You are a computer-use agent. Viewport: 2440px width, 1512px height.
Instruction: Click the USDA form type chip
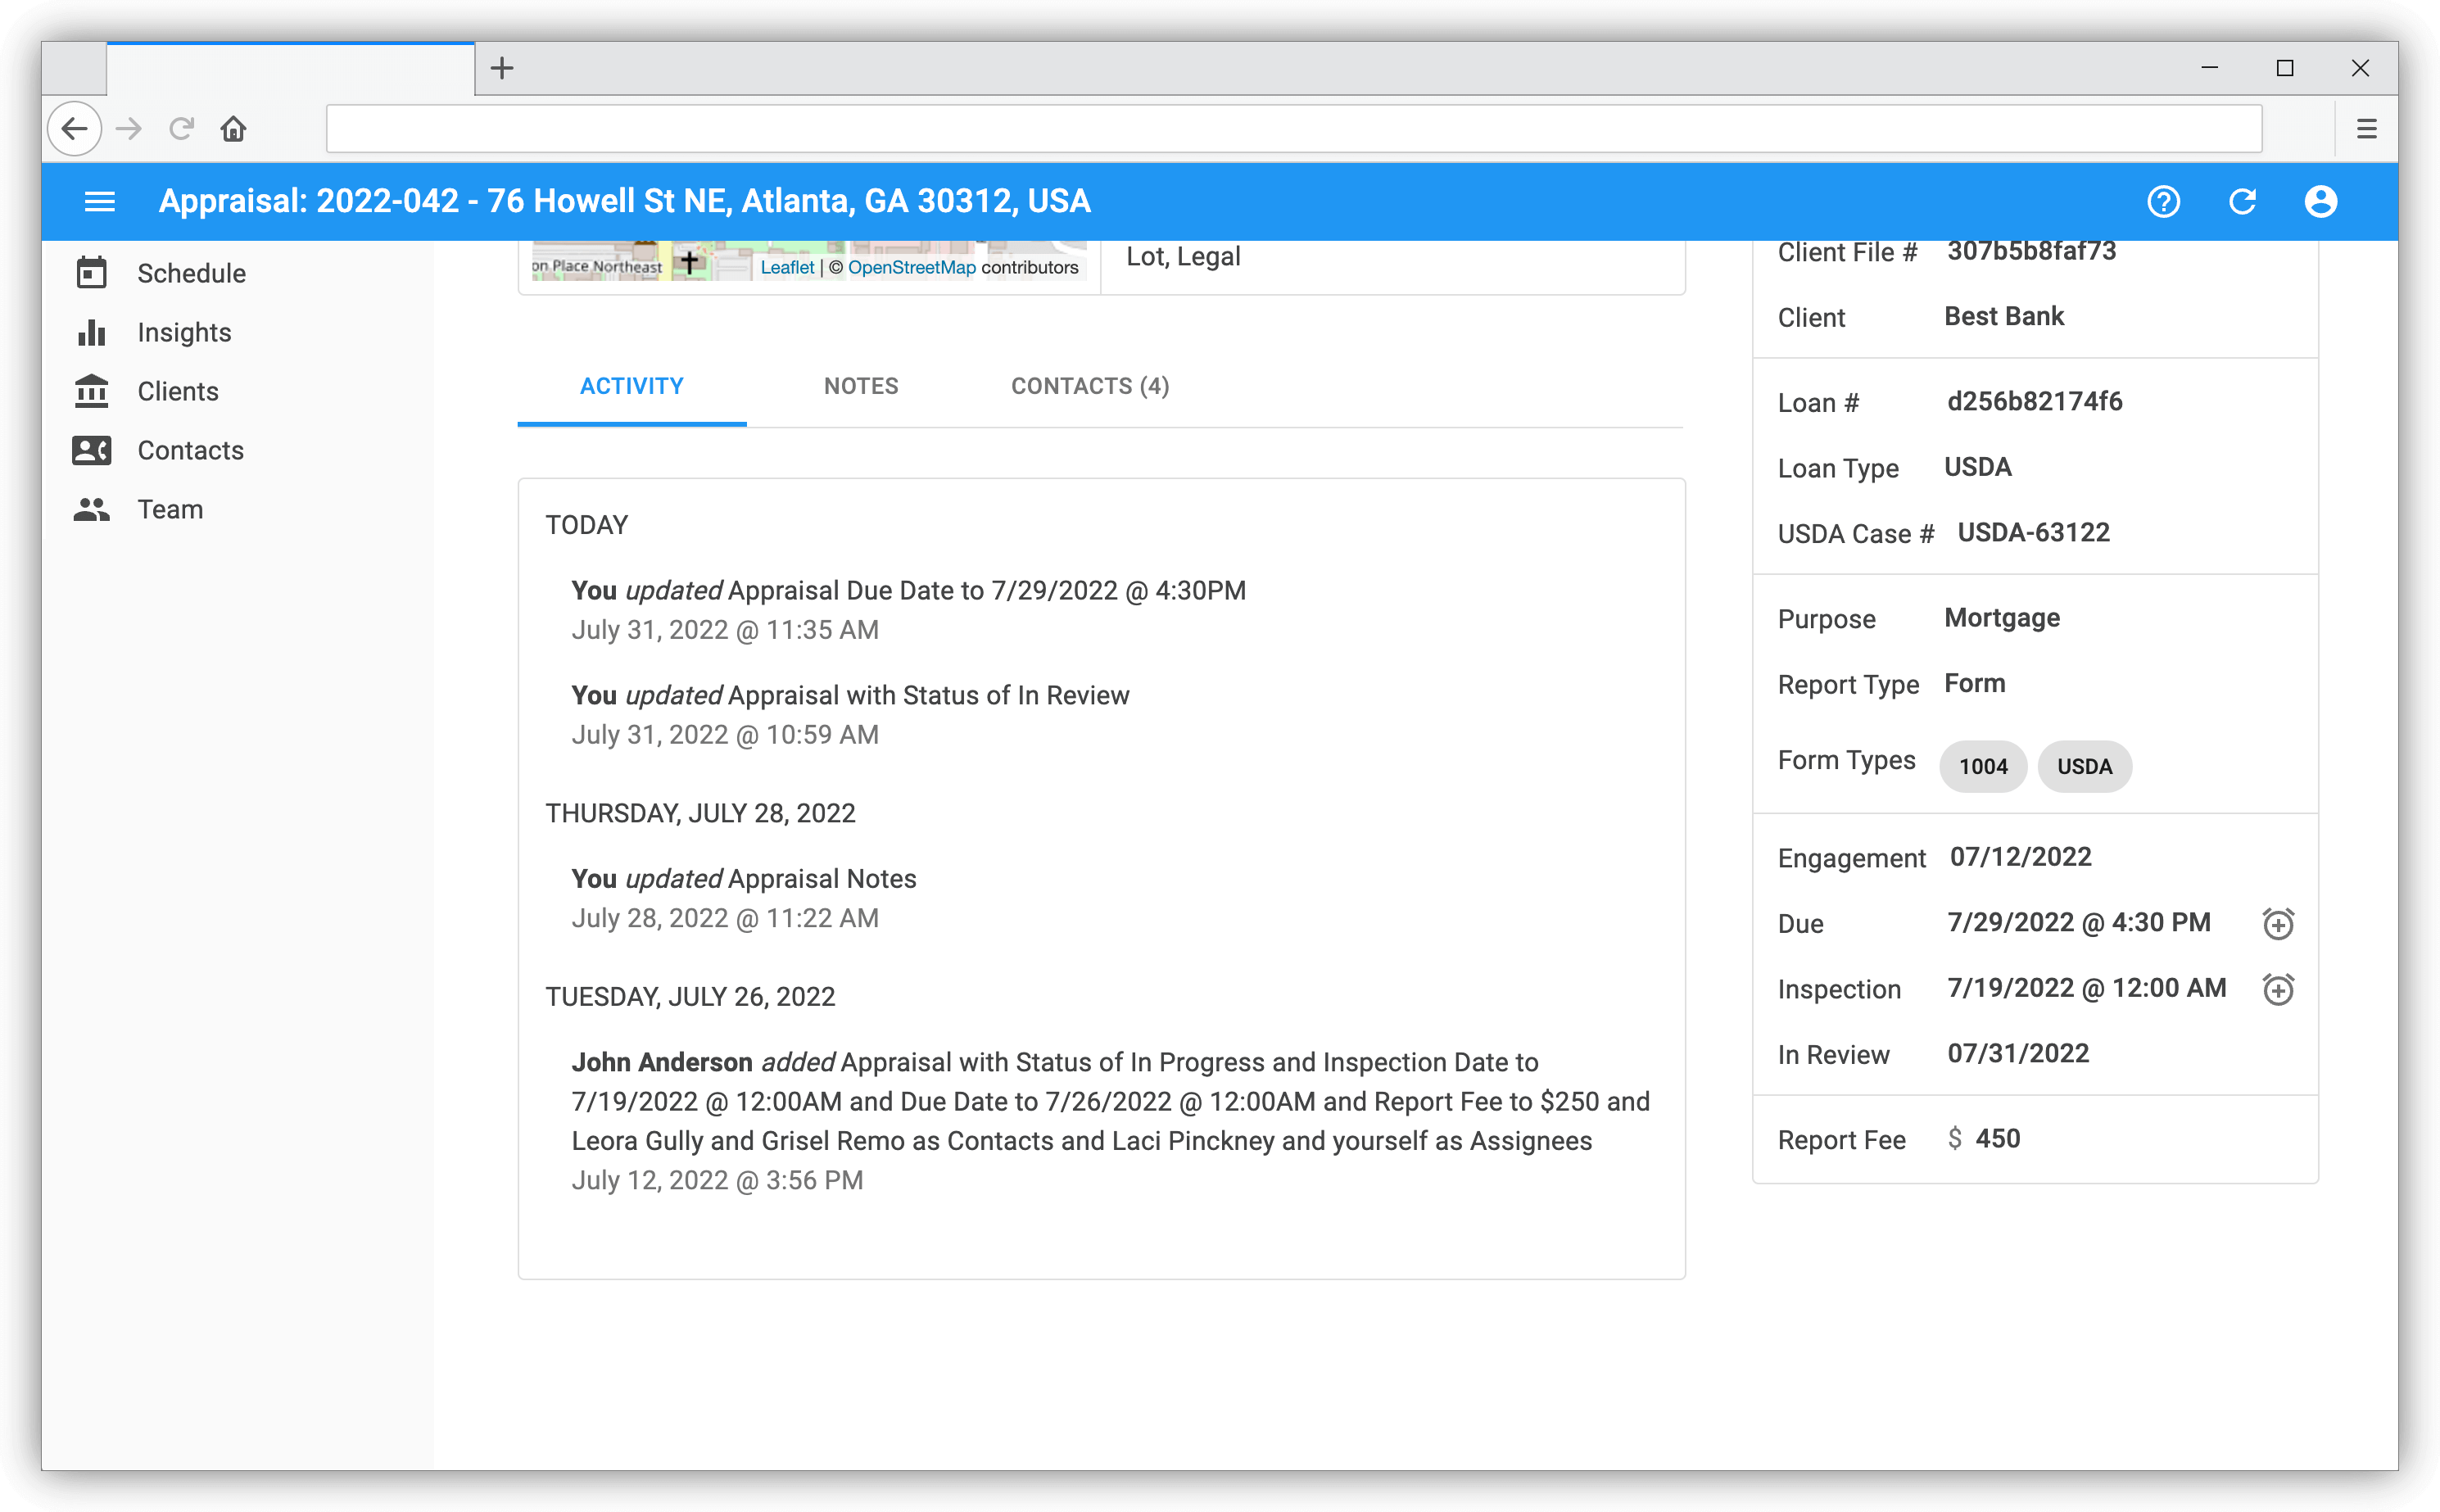(2084, 767)
